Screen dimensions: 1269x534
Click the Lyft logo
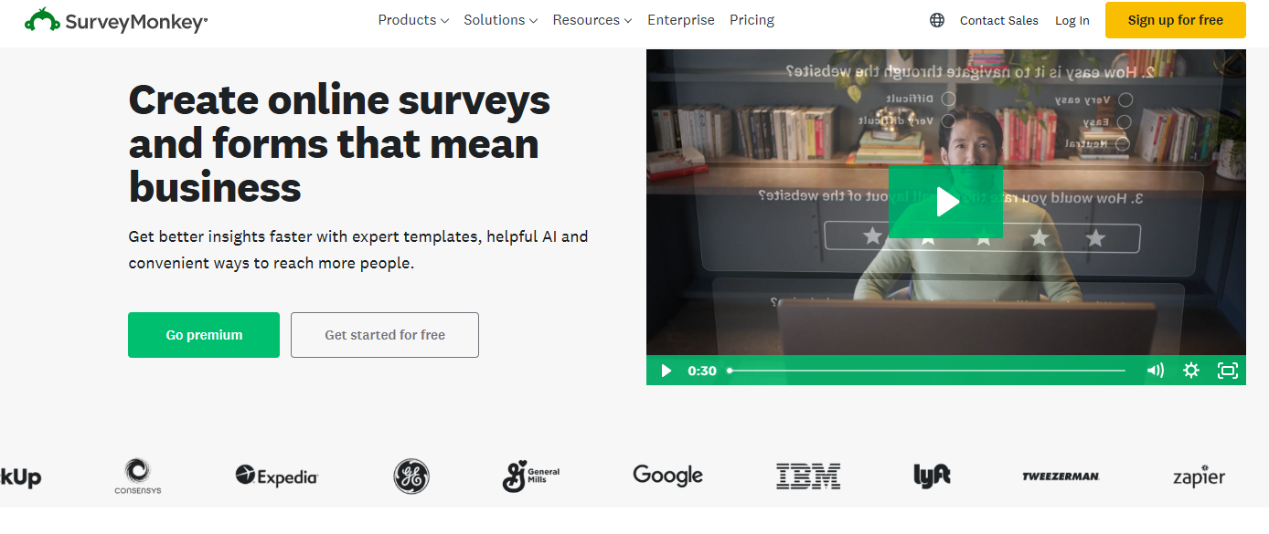(932, 476)
